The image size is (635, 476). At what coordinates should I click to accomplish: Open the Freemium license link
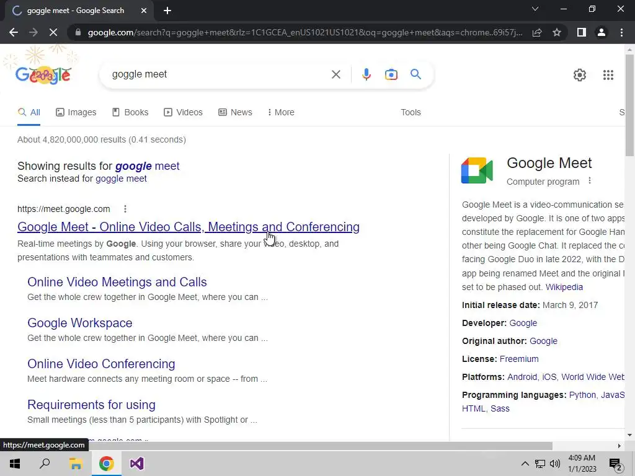519,359
